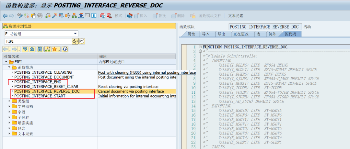Activate the object with the magic wand icon

tap(54, 16)
